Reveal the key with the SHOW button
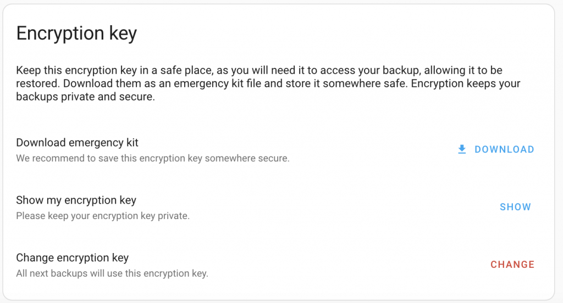 tap(515, 207)
